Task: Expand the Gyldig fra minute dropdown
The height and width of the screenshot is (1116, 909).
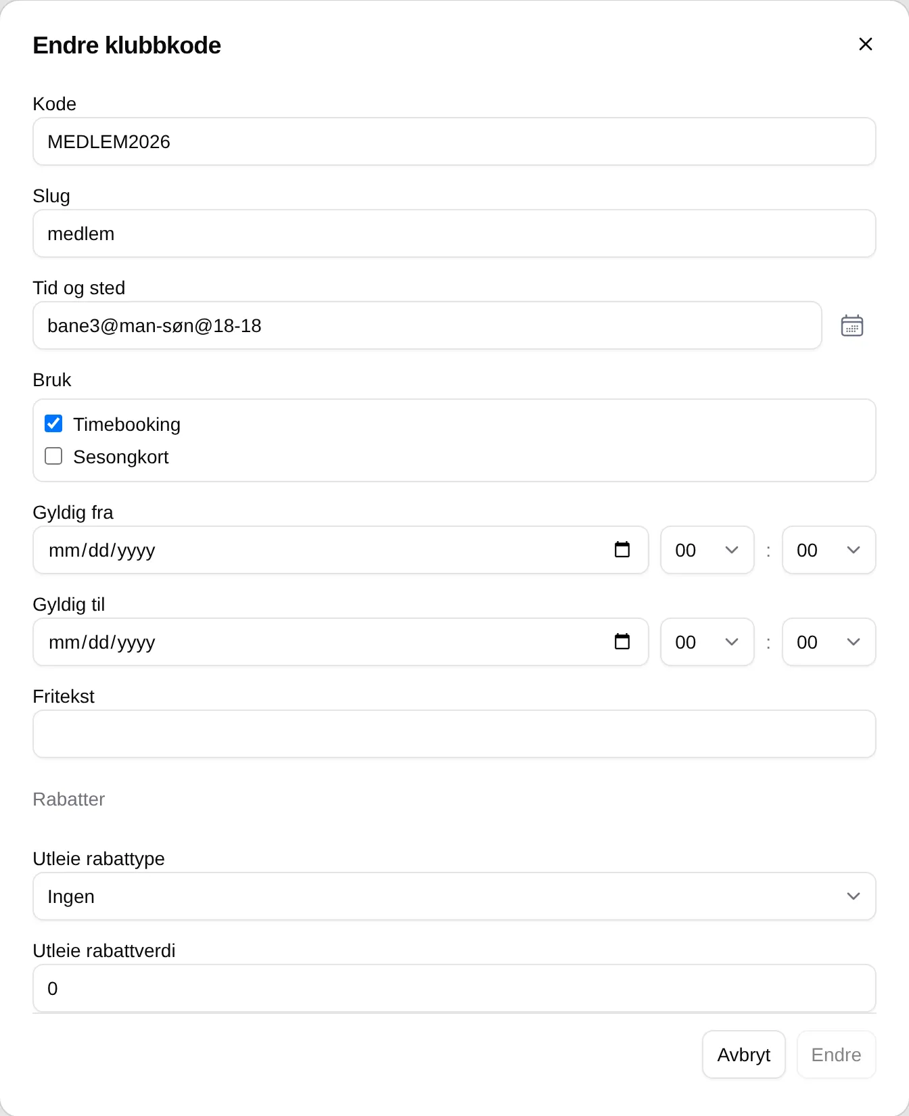Action: tap(829, 550)
